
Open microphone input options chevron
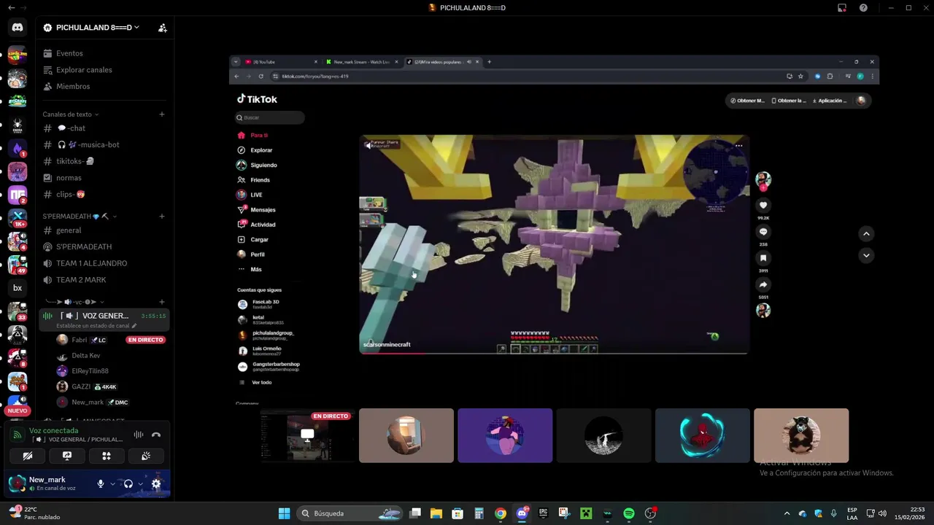coord(112,483)
